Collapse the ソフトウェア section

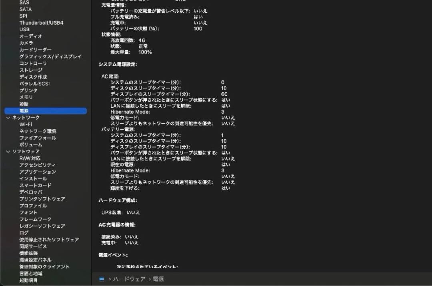pos(8,152)
